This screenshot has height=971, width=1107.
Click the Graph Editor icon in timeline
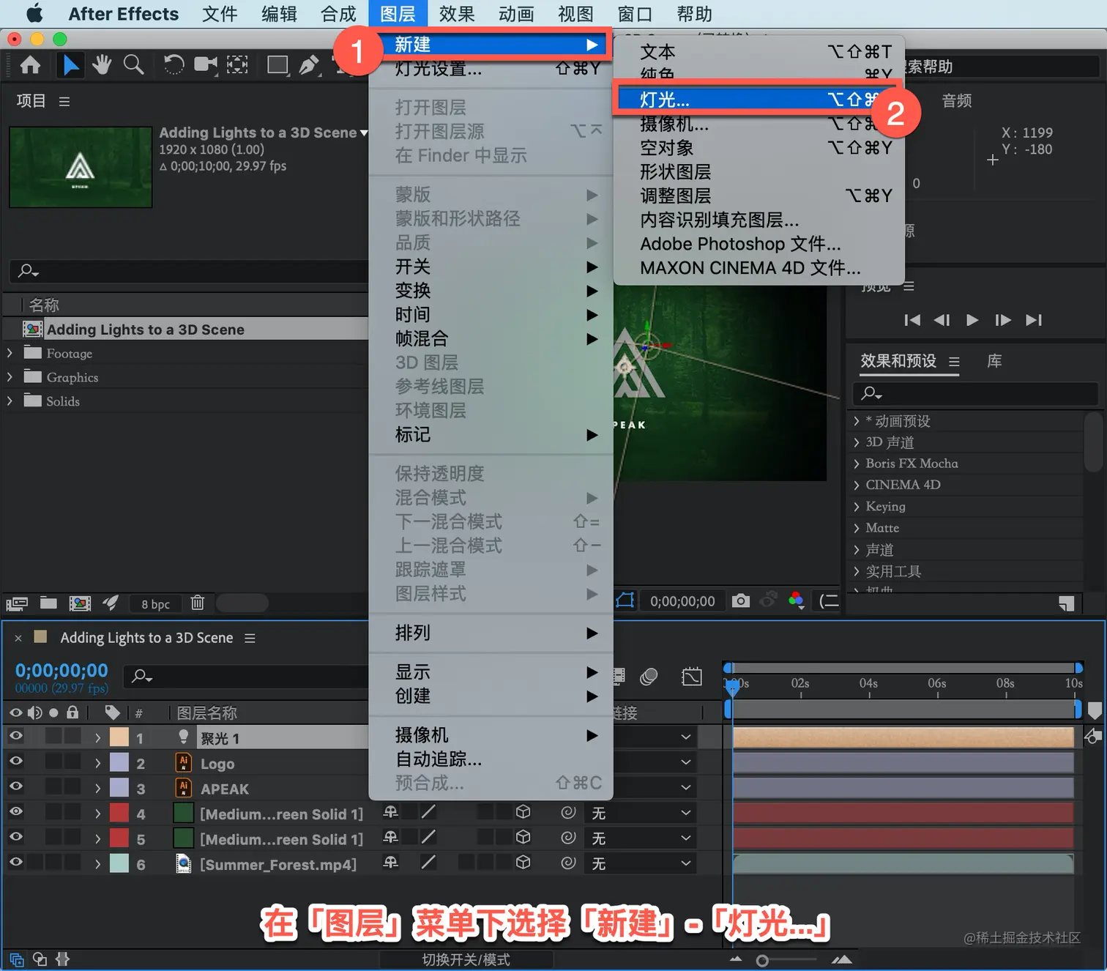(x=691, y=677)
